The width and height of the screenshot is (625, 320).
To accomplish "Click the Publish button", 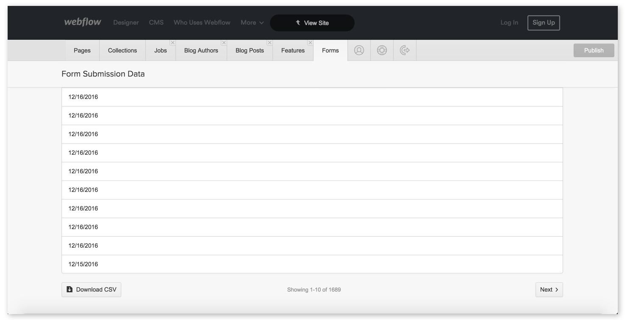I will (594, 50).
